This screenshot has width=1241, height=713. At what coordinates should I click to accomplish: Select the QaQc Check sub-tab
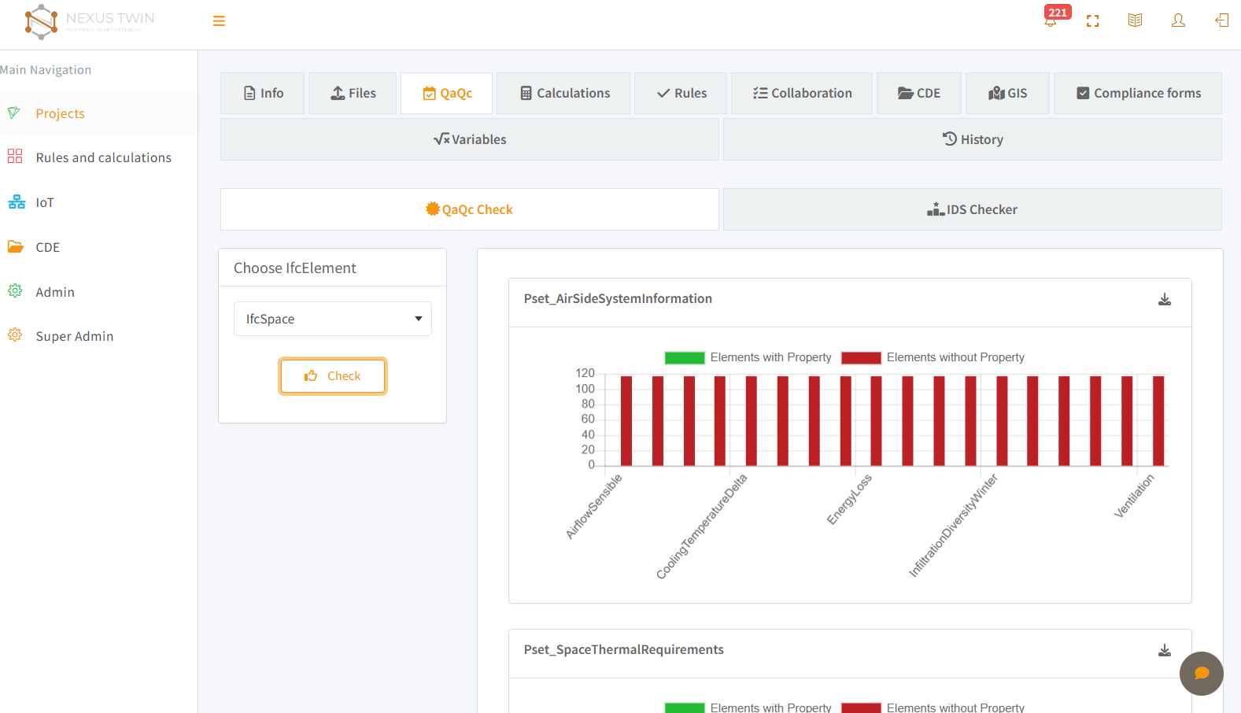[x=470, y=209]
